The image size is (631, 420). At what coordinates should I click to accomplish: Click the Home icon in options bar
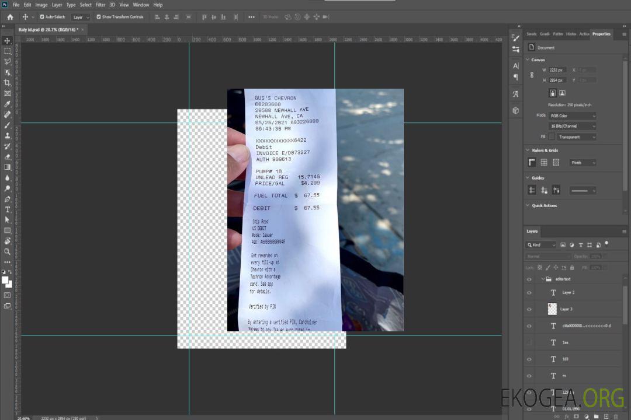pos(10,17)
